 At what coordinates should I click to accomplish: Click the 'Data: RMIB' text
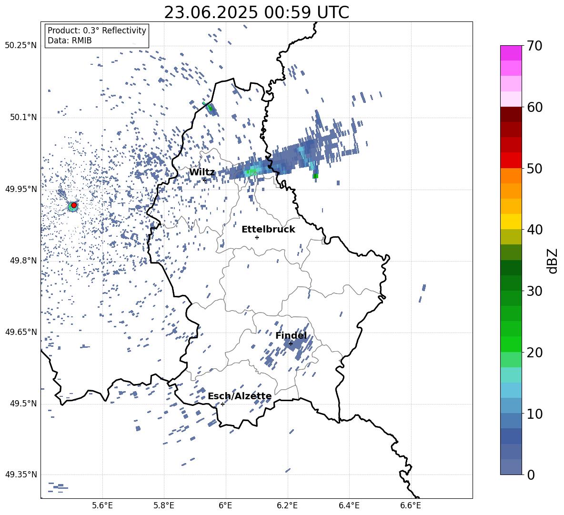tap(70, 40)
